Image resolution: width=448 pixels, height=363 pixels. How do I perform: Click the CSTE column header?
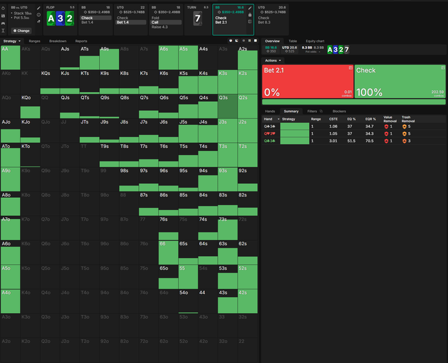pos(333,119)
